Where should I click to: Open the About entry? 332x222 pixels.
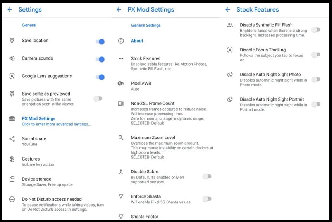pyautogui.click(x=165, y=41)
